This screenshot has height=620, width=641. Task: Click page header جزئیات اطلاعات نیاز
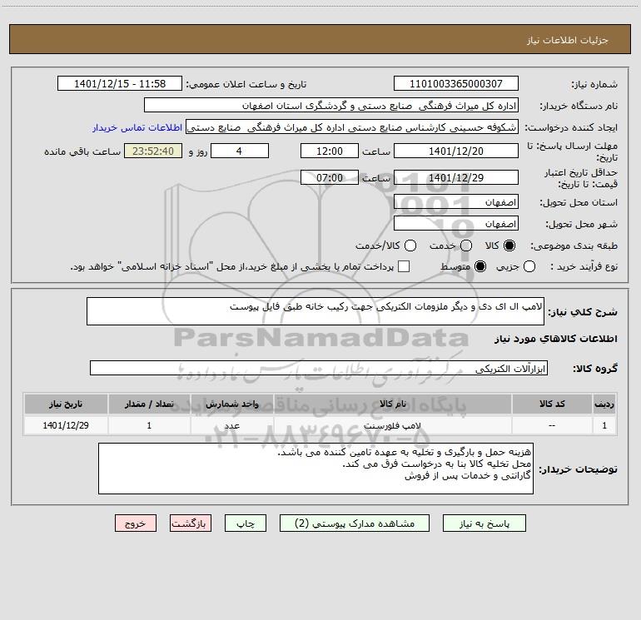568,40
